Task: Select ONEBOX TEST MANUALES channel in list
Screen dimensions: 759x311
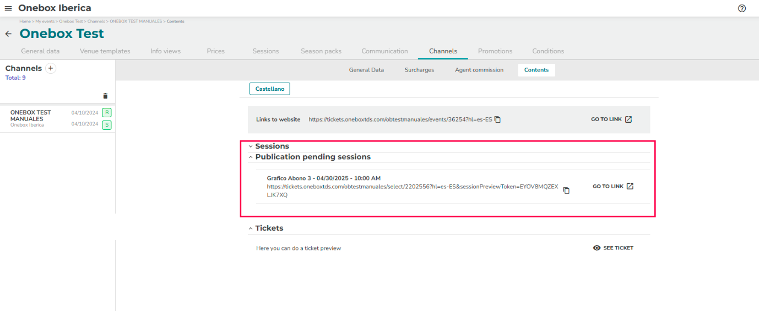Action: pyautogui.click(x=31, y=116)
